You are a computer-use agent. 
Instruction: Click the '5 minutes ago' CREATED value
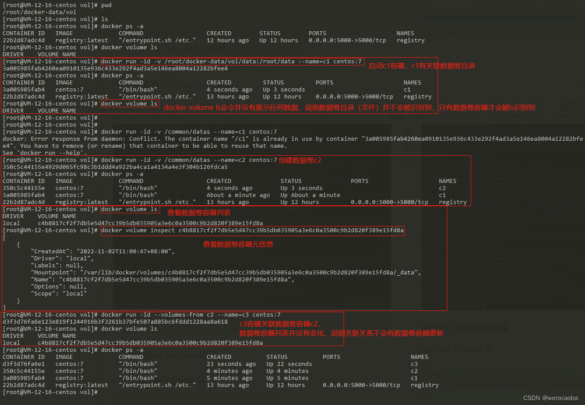pos(230,378)
